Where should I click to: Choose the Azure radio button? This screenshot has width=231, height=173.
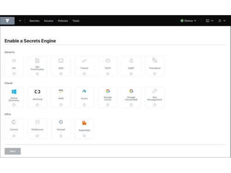[84, 105]
